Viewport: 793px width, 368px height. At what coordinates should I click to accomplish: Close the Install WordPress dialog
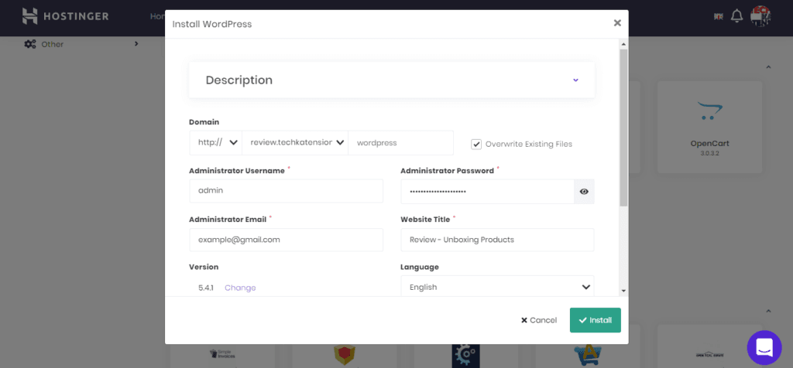(x=617, y=22)
